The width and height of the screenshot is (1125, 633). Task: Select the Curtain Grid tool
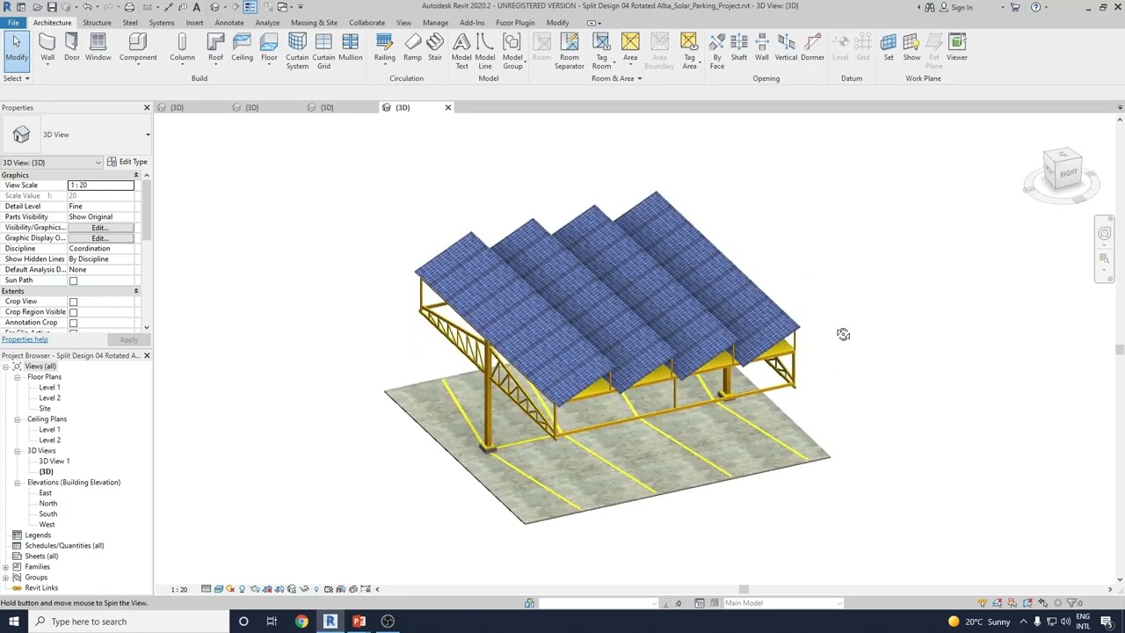click(323, 51)
